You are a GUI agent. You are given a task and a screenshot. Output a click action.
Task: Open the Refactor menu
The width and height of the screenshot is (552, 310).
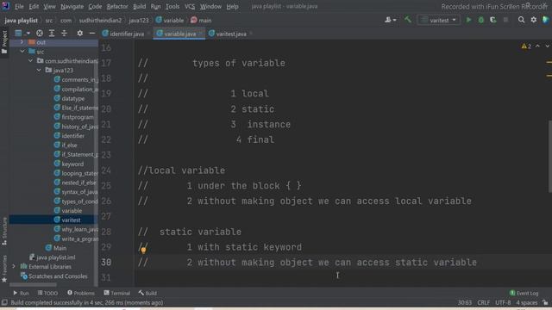tap(117, 6)
